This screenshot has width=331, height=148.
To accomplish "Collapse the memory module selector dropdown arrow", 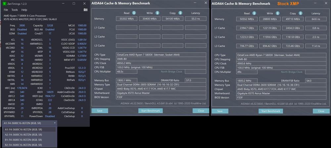I will point(54,123).
